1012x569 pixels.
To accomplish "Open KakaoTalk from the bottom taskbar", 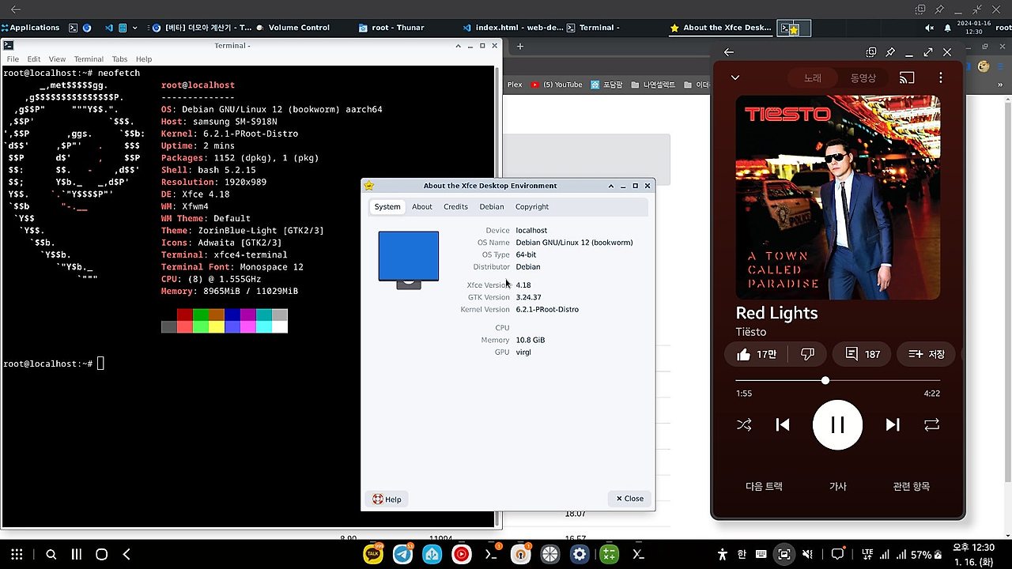I will [373, 555].
